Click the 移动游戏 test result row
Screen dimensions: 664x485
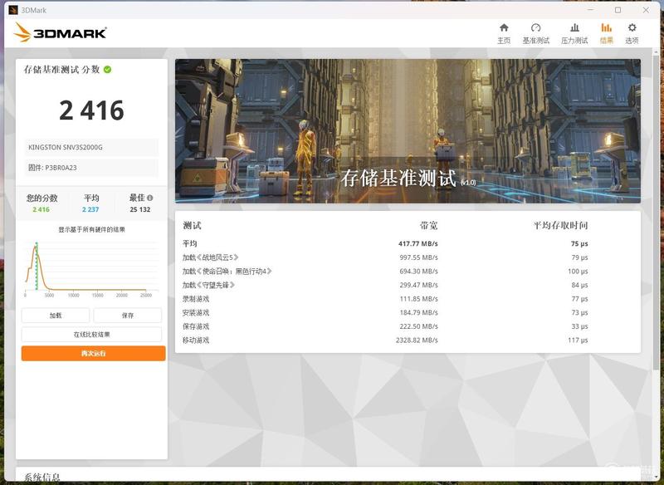click(x=385, y=340)
